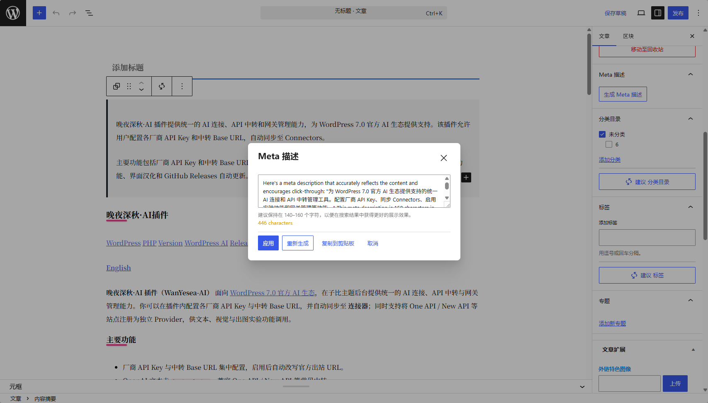Click the 上传 button

(675, 384)
